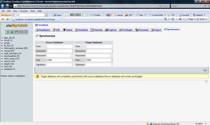Click the Print icon in IE command bar

click(180, 19)
